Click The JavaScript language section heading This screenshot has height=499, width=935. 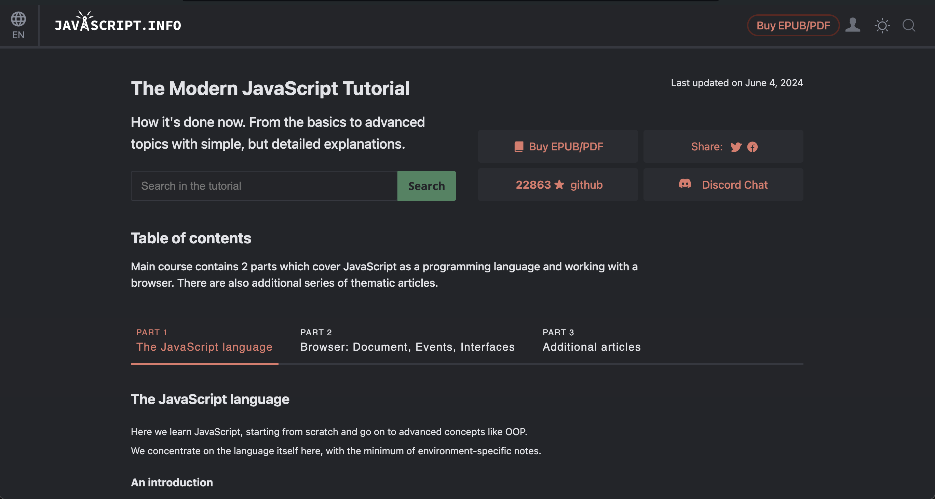210,399
